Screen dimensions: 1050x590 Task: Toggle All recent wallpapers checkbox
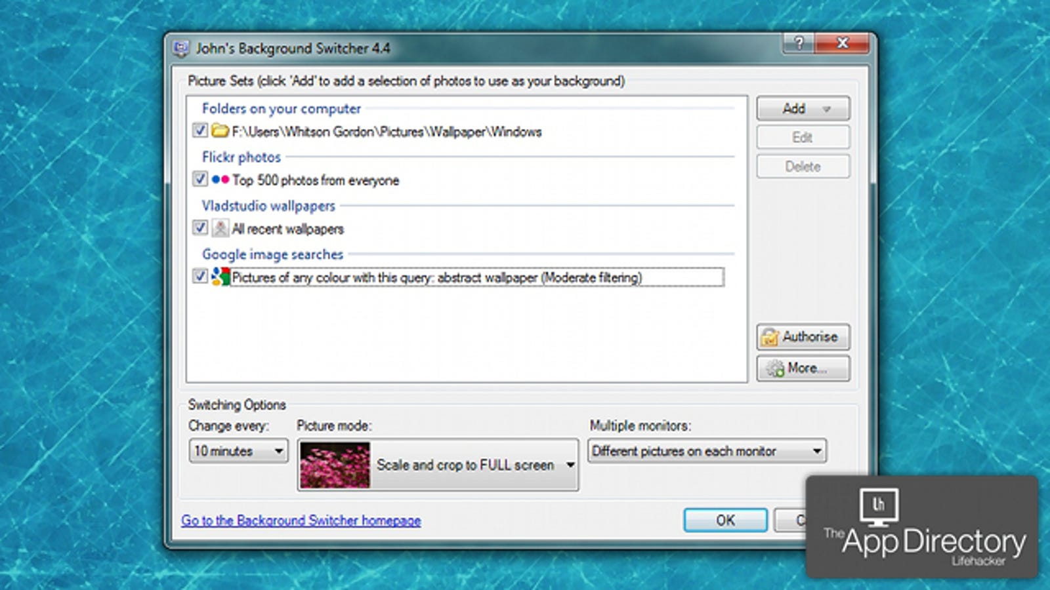[x=200, y=227]
